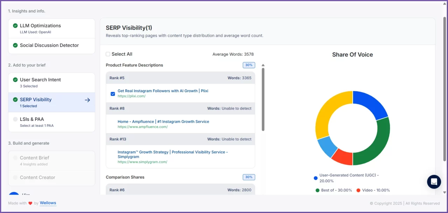Image resolution: width=448 pixels, height=213 pixels.
Task: Click the red heart icon in footer
Action: pyautogui.click(x=30, y=203)
